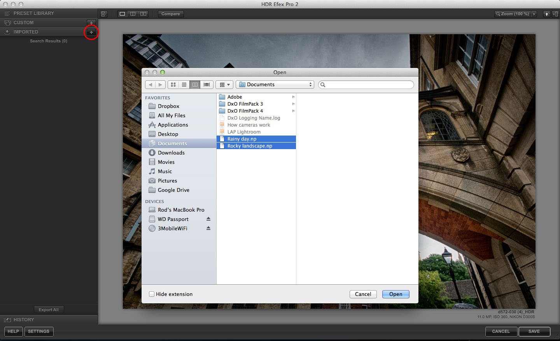
Task: Click the Export All button
Action: [49, 310]
